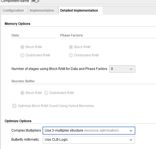Open the number of Block RAM stages dropdown
This screenshot has width=156, height=149.
(122, 69)
